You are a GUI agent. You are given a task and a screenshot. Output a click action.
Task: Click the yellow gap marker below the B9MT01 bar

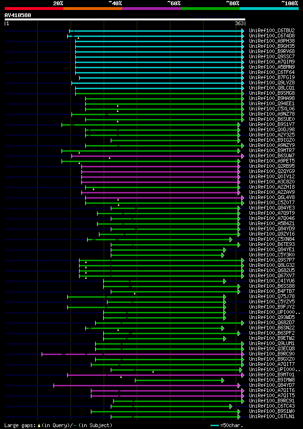pyautogui.click(x=121, y=377)
